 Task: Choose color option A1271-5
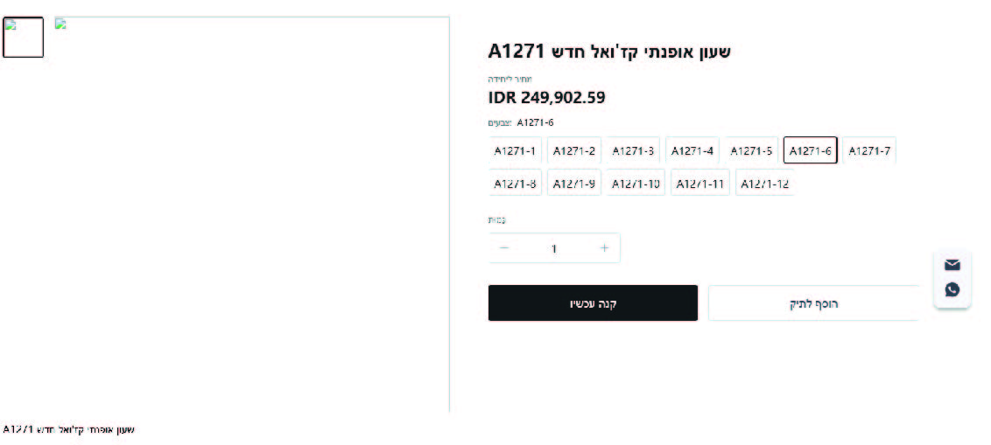point(751,151)
